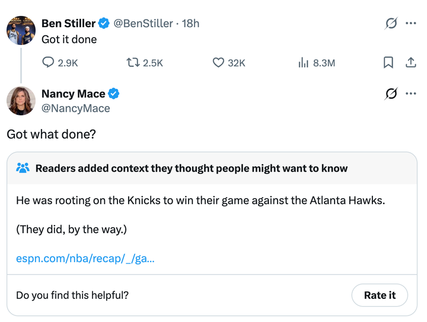Click the Grok icon on Nancy Mace's tweet
The image size is (427, 322).
(391, 94)
